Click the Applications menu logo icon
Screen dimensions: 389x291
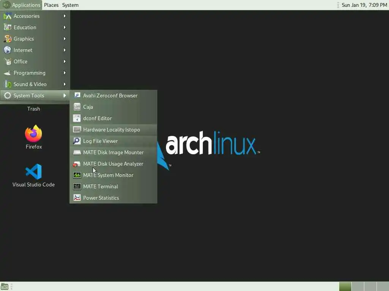6,5
